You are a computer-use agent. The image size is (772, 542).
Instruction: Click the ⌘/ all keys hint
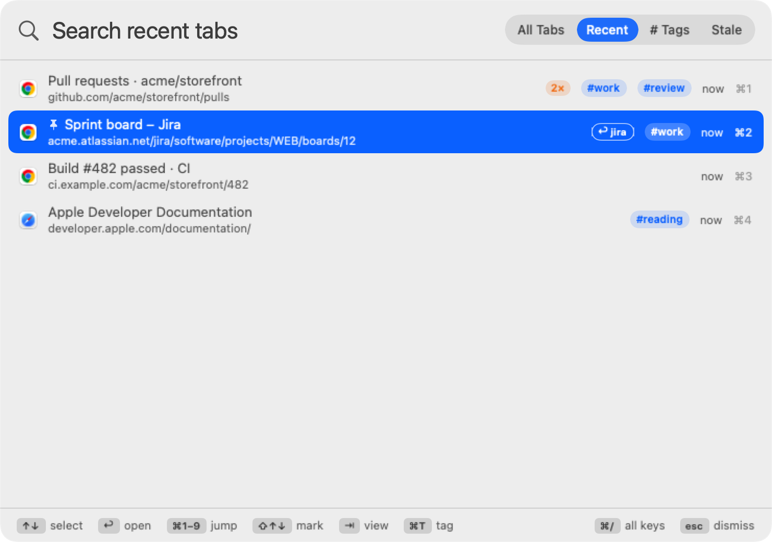coord(607,526)
